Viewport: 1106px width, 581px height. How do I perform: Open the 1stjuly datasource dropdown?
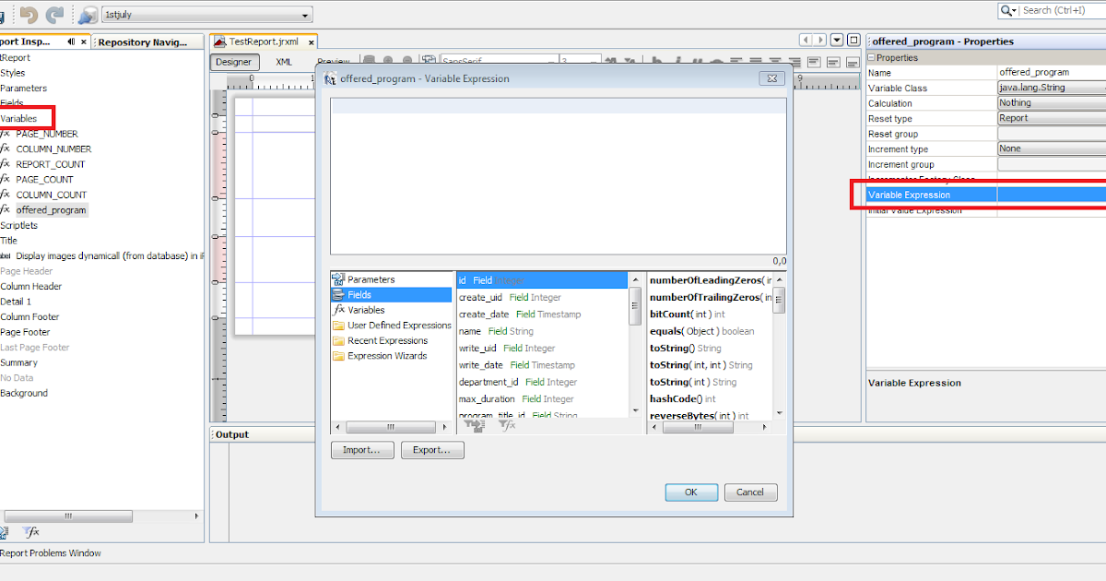[x=304, y=13]
